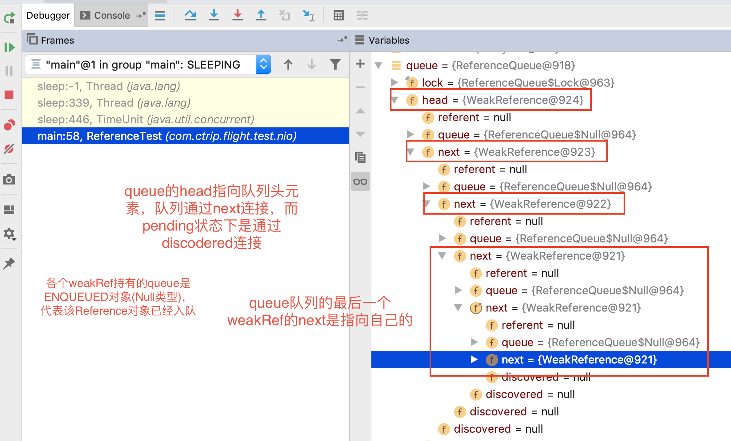Open the Evaluate Expression calculator
This screenshot has width=731, height=441.
pos(338,15)
